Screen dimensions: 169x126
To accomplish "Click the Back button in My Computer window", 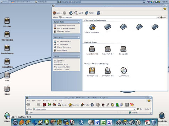I will click(56, 13).
